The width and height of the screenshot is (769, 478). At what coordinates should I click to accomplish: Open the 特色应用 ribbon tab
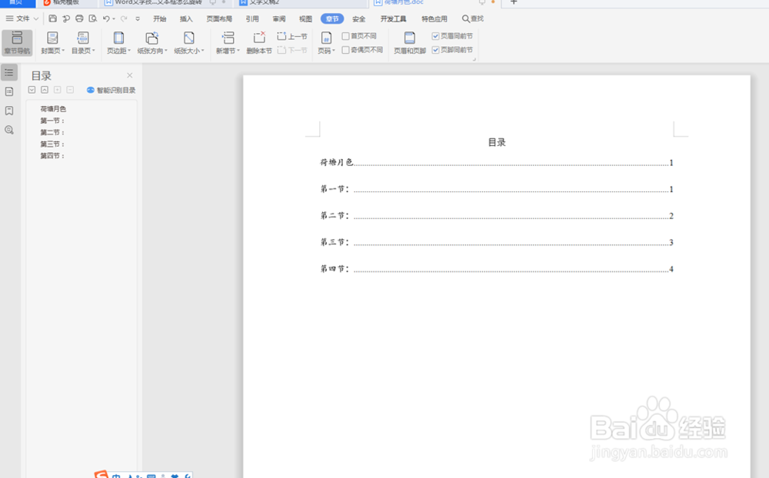pos(434,18)
